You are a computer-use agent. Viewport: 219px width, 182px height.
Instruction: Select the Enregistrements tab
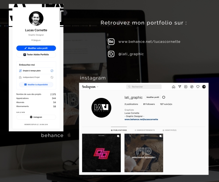point(145,130)
